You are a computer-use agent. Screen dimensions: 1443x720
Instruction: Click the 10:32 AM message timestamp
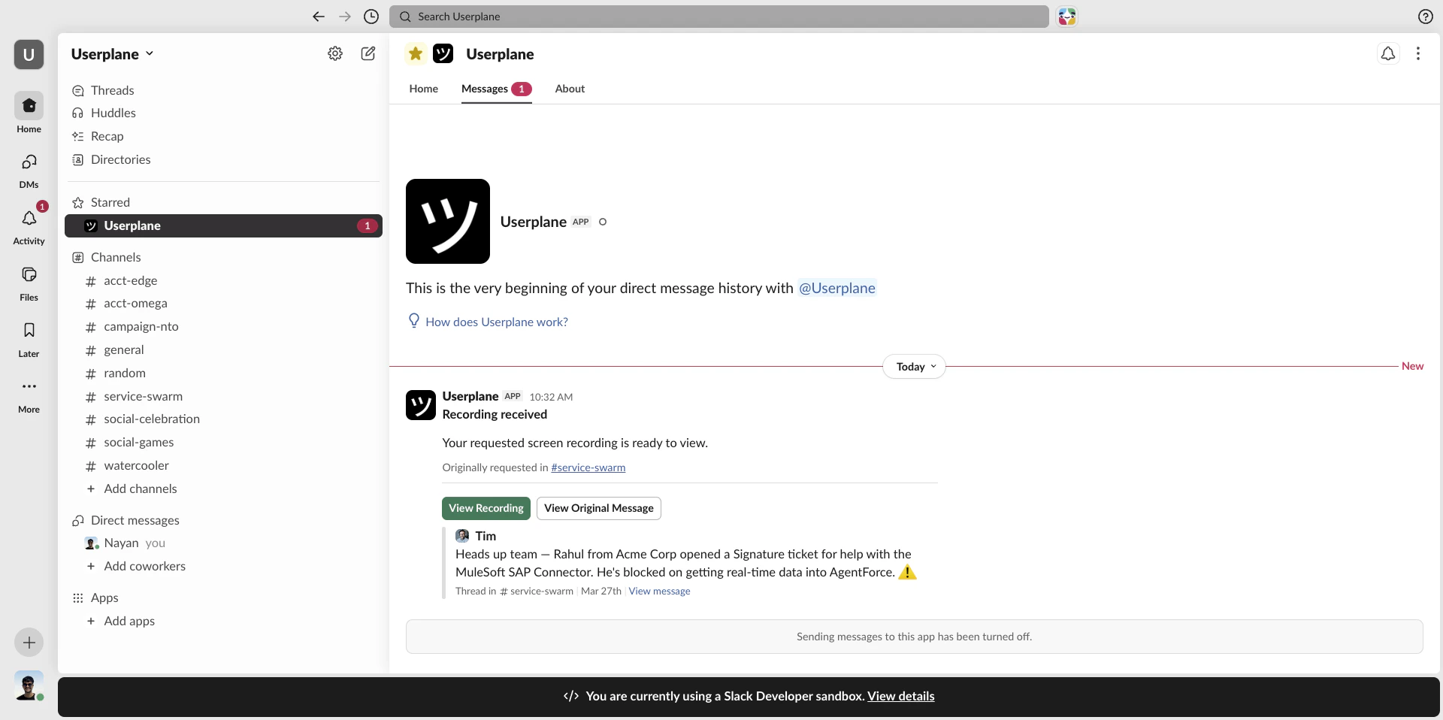pos(551,397)
